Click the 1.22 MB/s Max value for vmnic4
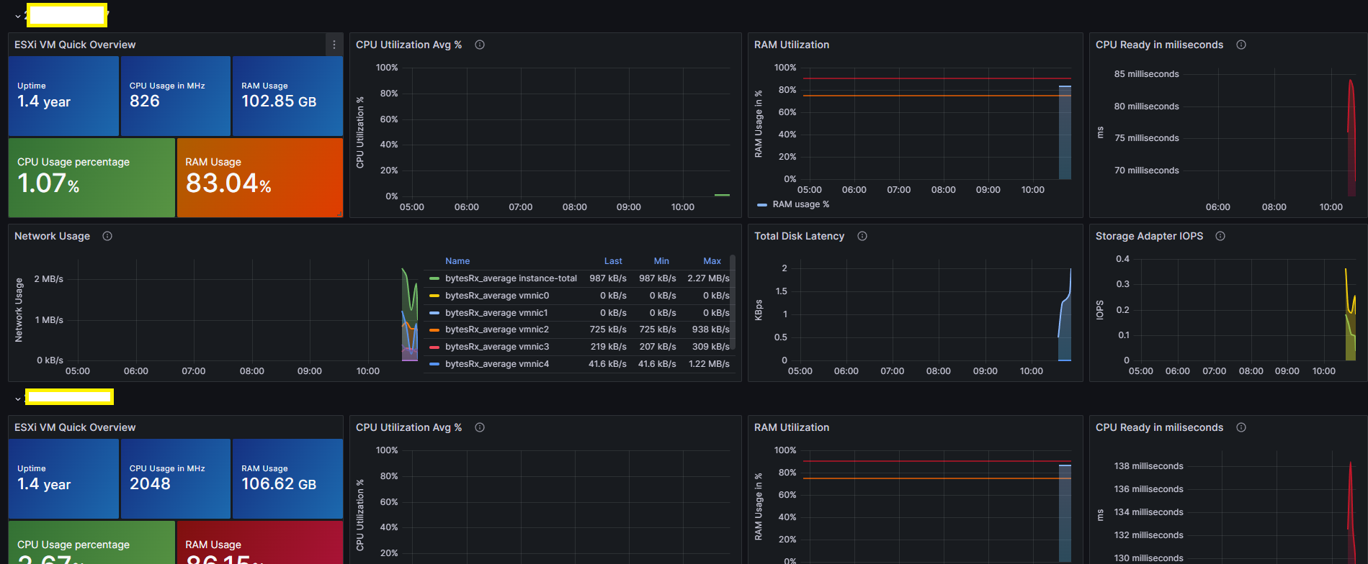The image size is (1368, 564). pyautogui.click(x=709, y=364)
